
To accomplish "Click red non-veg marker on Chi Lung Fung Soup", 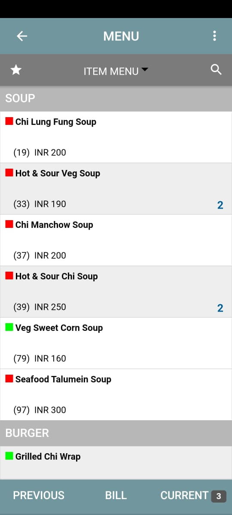I will pos(9,121).
